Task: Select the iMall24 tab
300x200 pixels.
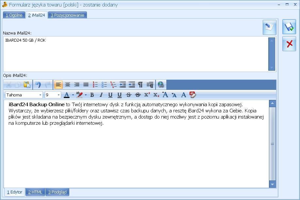Action: click(x=37, y=15)
